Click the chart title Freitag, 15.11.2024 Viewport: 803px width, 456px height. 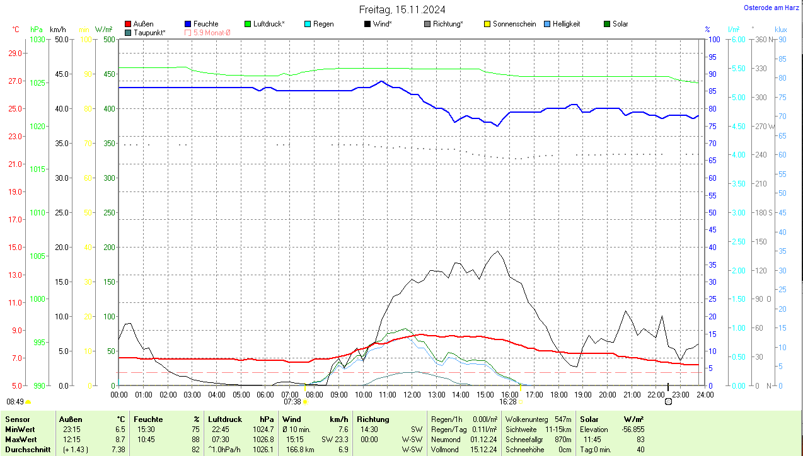coord(401,9)
